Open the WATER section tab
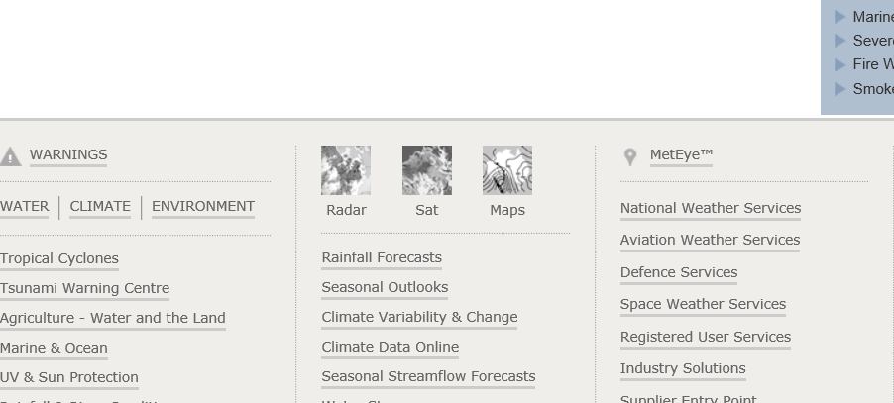 pyautogui.click(x=24, y=207)
